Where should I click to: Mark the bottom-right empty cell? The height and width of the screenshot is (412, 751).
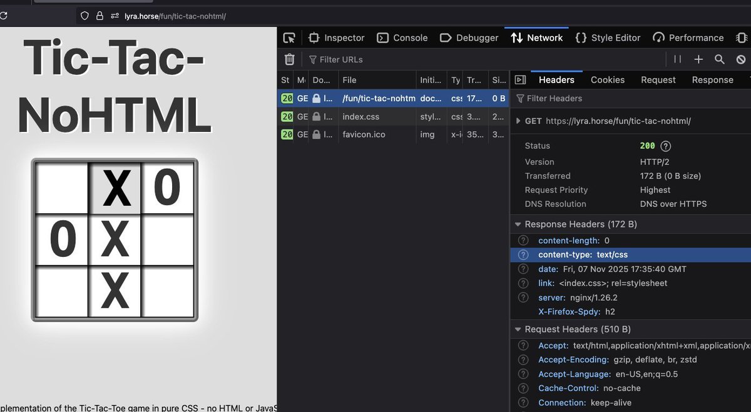tap(167, 291)
